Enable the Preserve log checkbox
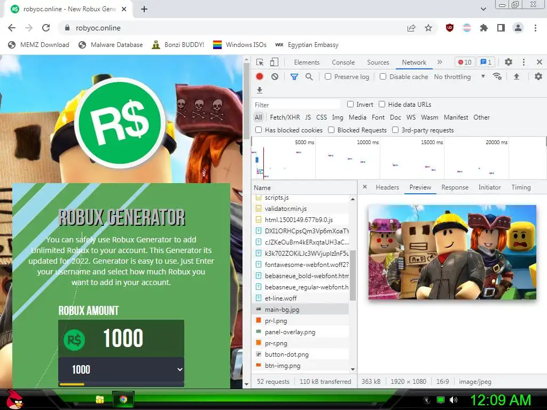 pos(328,76)
